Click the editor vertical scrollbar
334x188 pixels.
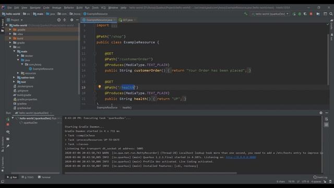click(328, 59)
